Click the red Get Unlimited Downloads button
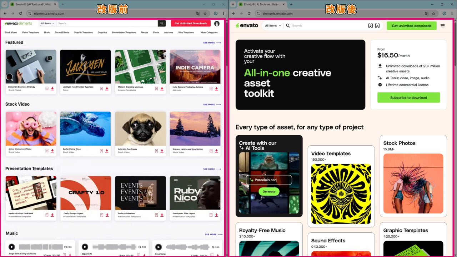 pos(191,23)
